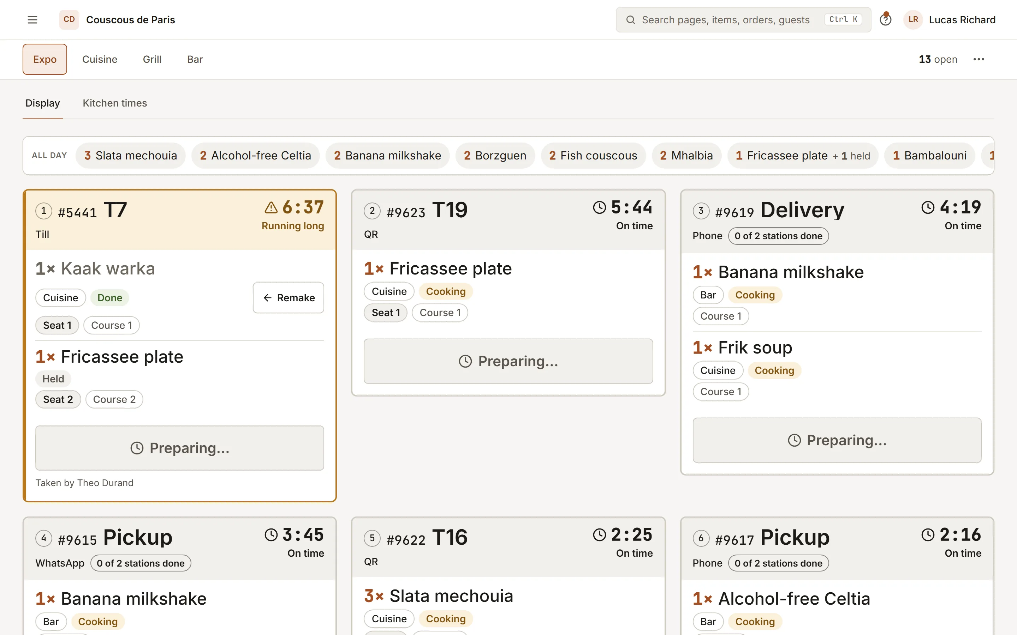Open the hamburger navigation menu
The height and width of the screenshot is (635, 1017).
[32, 20]
